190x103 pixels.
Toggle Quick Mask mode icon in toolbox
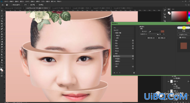tap(2, 73)
